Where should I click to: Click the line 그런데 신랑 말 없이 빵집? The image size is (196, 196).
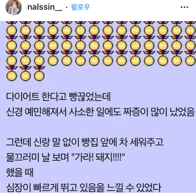point(85,142)
